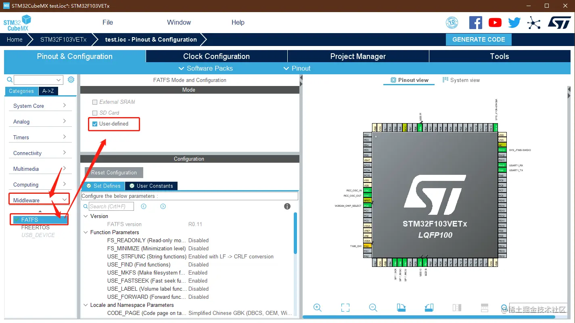Viewport: 575px width, 323px height.
Task: Go to previous search result arrow
Action: (x=144, y=206)
